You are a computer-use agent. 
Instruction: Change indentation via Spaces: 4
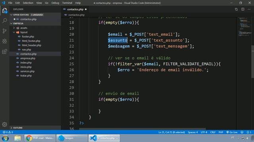tap(192, 132)
